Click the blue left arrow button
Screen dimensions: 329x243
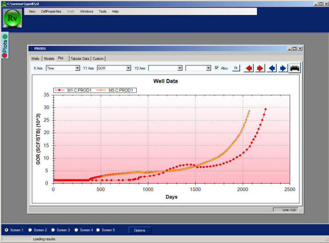(x=272, y=68)
